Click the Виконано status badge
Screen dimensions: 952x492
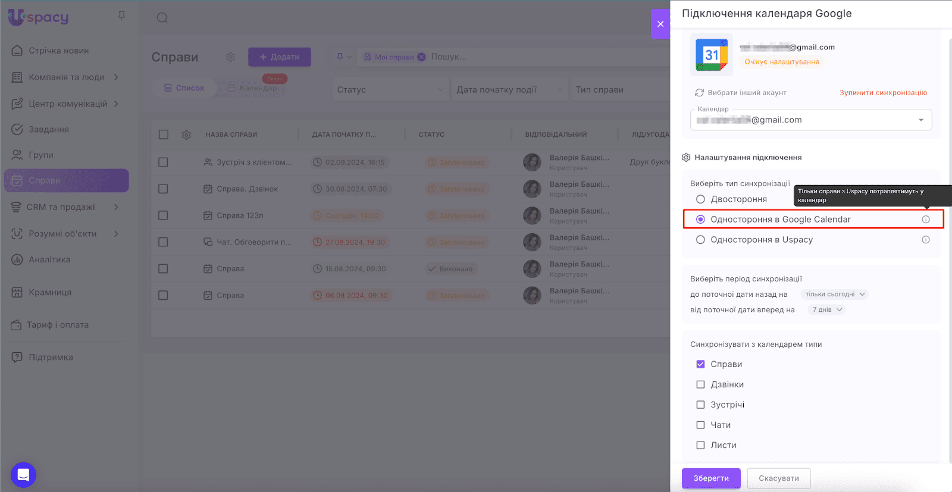(x=450, y=269)
